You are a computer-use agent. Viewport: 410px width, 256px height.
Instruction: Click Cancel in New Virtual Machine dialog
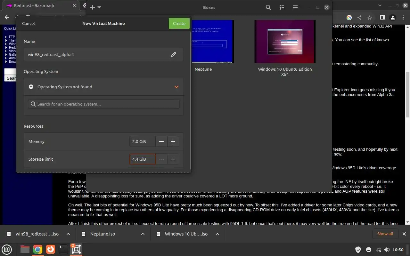point(29,23)
